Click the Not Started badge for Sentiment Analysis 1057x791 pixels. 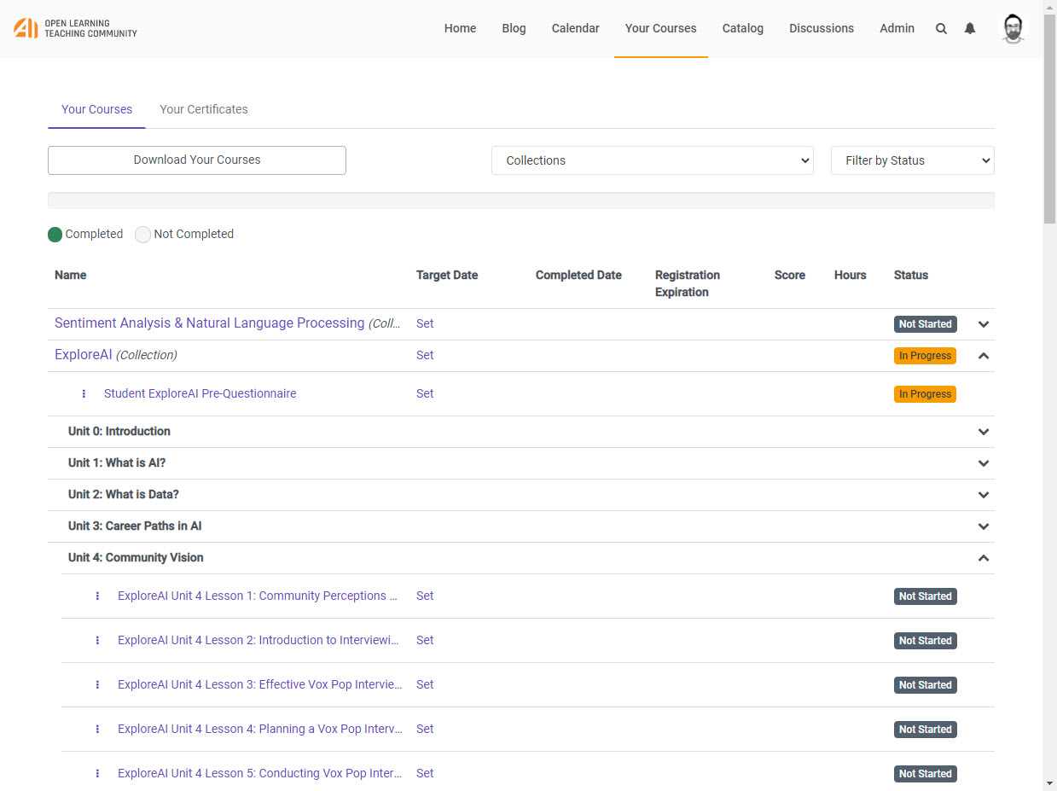pos(925,324)
